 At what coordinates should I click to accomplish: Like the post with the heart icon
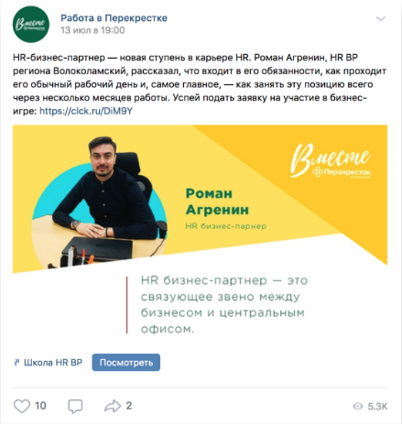point(22,406)
